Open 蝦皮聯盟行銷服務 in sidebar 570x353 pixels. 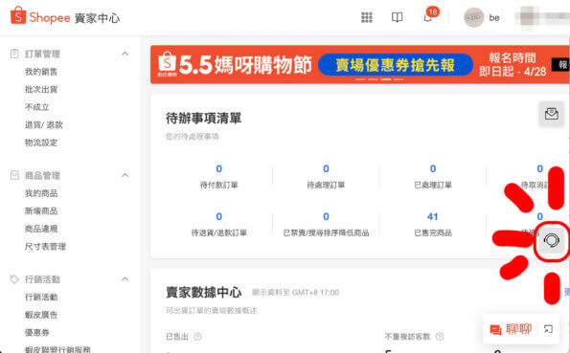(57, 349)
